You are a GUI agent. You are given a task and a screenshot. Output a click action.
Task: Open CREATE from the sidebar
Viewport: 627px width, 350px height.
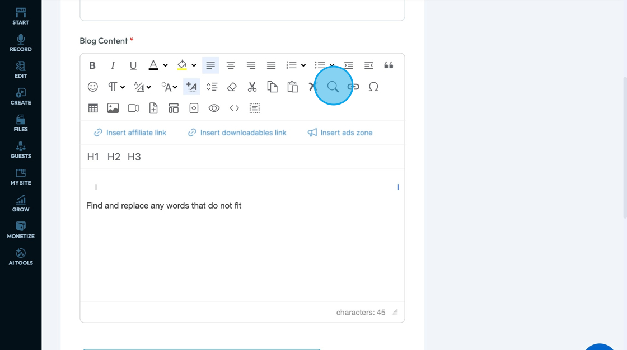pyautogui.click(x=21, y=97)
